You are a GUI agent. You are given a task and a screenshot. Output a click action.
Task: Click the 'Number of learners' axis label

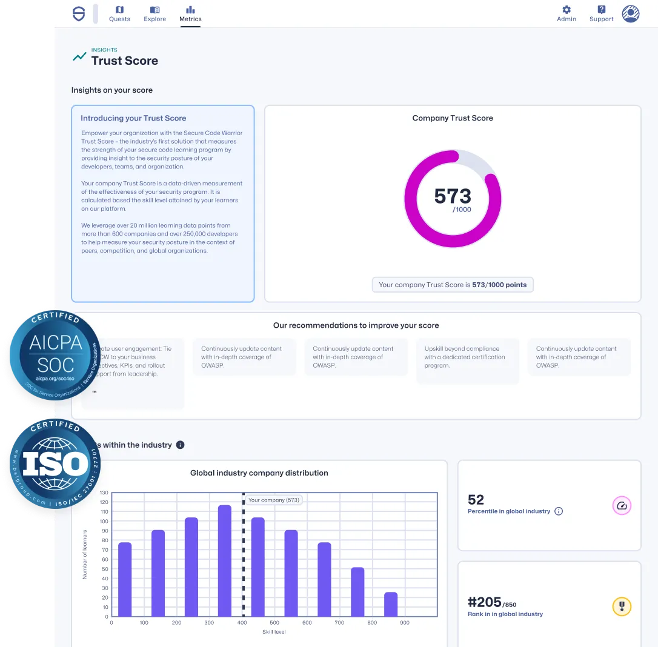click(85, 554)
